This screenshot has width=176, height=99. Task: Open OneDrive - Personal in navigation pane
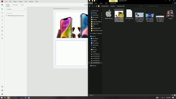tap(96, 34)
